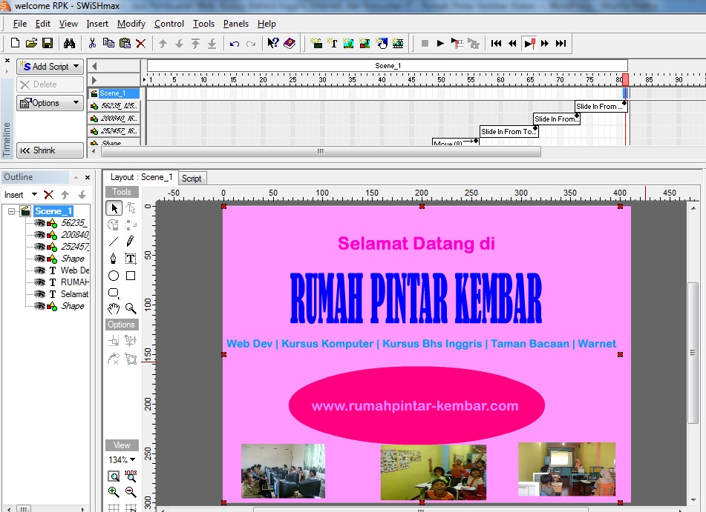This screenshot has width=706, height=512.
Task: Go to the last frame button
Action: [x=560, y=43]
